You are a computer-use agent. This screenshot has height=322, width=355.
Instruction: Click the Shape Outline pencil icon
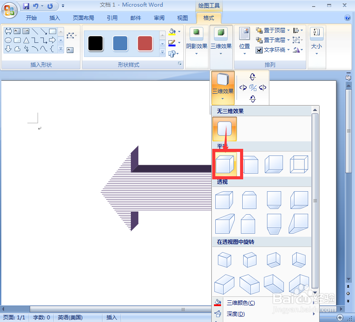[172, 42]
